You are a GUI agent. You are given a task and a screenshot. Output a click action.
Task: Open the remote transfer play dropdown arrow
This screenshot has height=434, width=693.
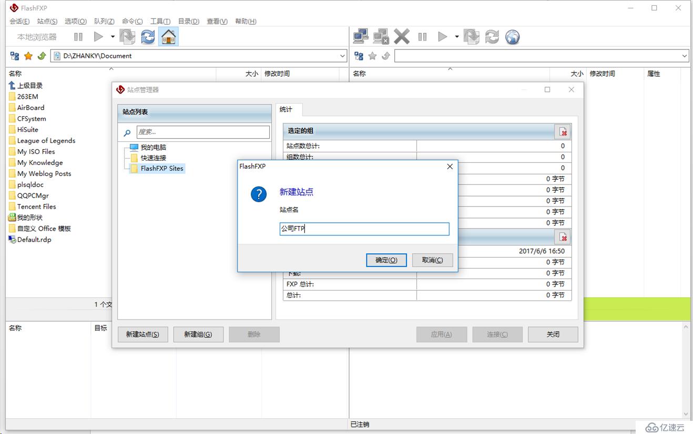456,37
